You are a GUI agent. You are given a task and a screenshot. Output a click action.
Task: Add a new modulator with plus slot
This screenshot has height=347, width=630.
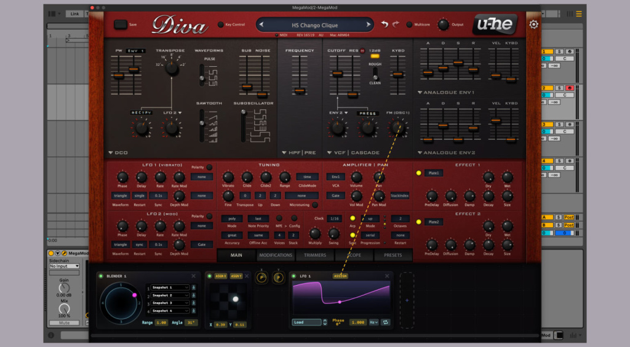[407, 300]
